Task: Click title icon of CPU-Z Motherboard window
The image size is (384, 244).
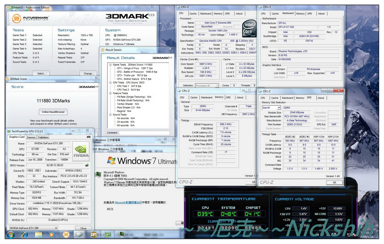Action: click(x=261, y=7)
